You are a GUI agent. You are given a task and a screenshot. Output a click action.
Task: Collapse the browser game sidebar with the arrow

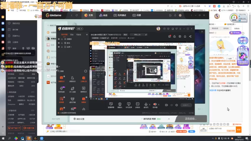[x=37, y=78]
